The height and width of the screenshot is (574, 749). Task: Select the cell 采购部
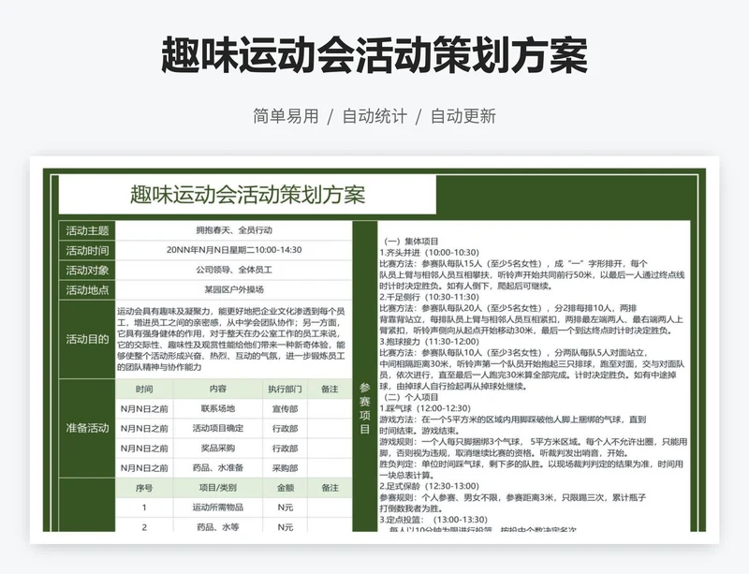pyautogui.click(x=286, y=468)
